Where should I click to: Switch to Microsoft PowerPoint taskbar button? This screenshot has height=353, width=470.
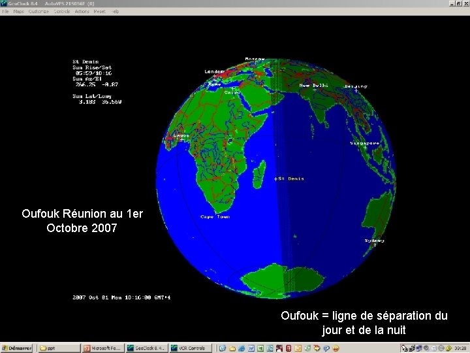[x=103, y=348]
